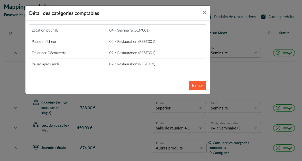The height and width of the screenshot is (161, 302).
Task: Click the Chambre Deluxe bed icon
Action: coord(36,103)
